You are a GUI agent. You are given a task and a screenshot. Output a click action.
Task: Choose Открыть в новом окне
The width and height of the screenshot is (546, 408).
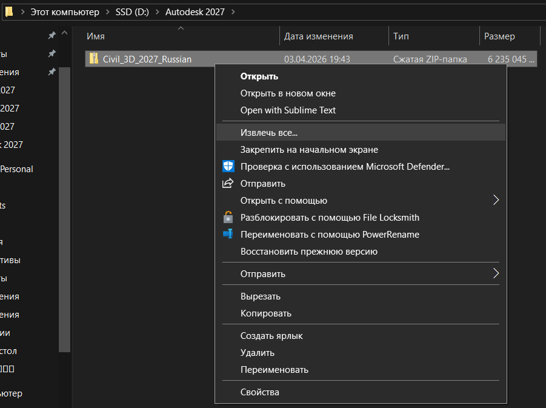tap(288, 93)
